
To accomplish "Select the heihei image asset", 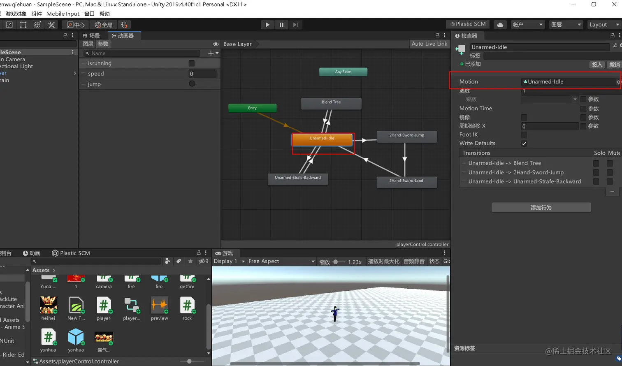I will pyautogui.click(x=48, y=308).
